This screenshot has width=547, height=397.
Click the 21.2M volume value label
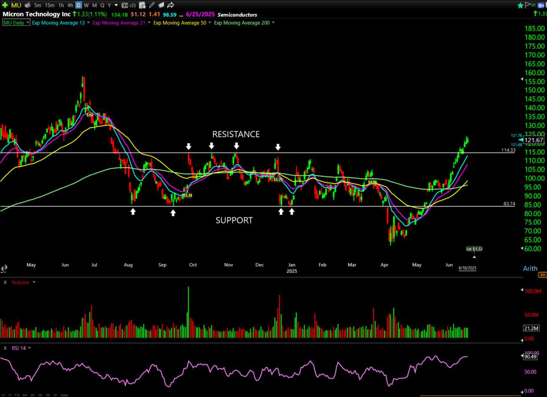[531, 328]
